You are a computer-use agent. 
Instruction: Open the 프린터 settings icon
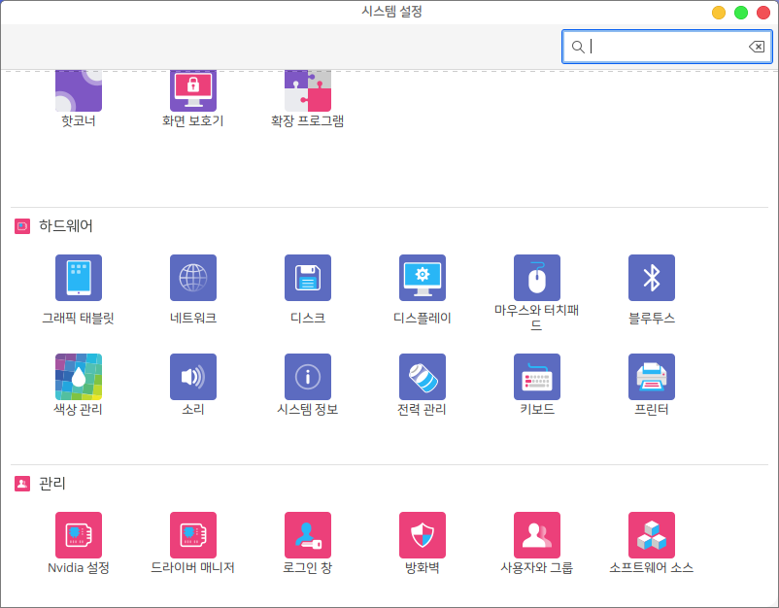[652, 377]
